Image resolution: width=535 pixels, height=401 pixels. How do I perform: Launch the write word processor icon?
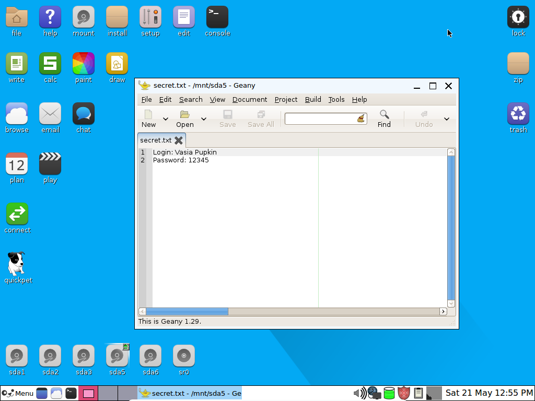click(x=17, y=63)
